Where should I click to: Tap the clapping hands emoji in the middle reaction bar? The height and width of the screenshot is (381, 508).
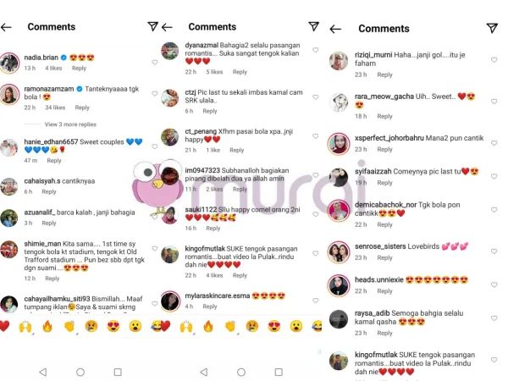230,326
